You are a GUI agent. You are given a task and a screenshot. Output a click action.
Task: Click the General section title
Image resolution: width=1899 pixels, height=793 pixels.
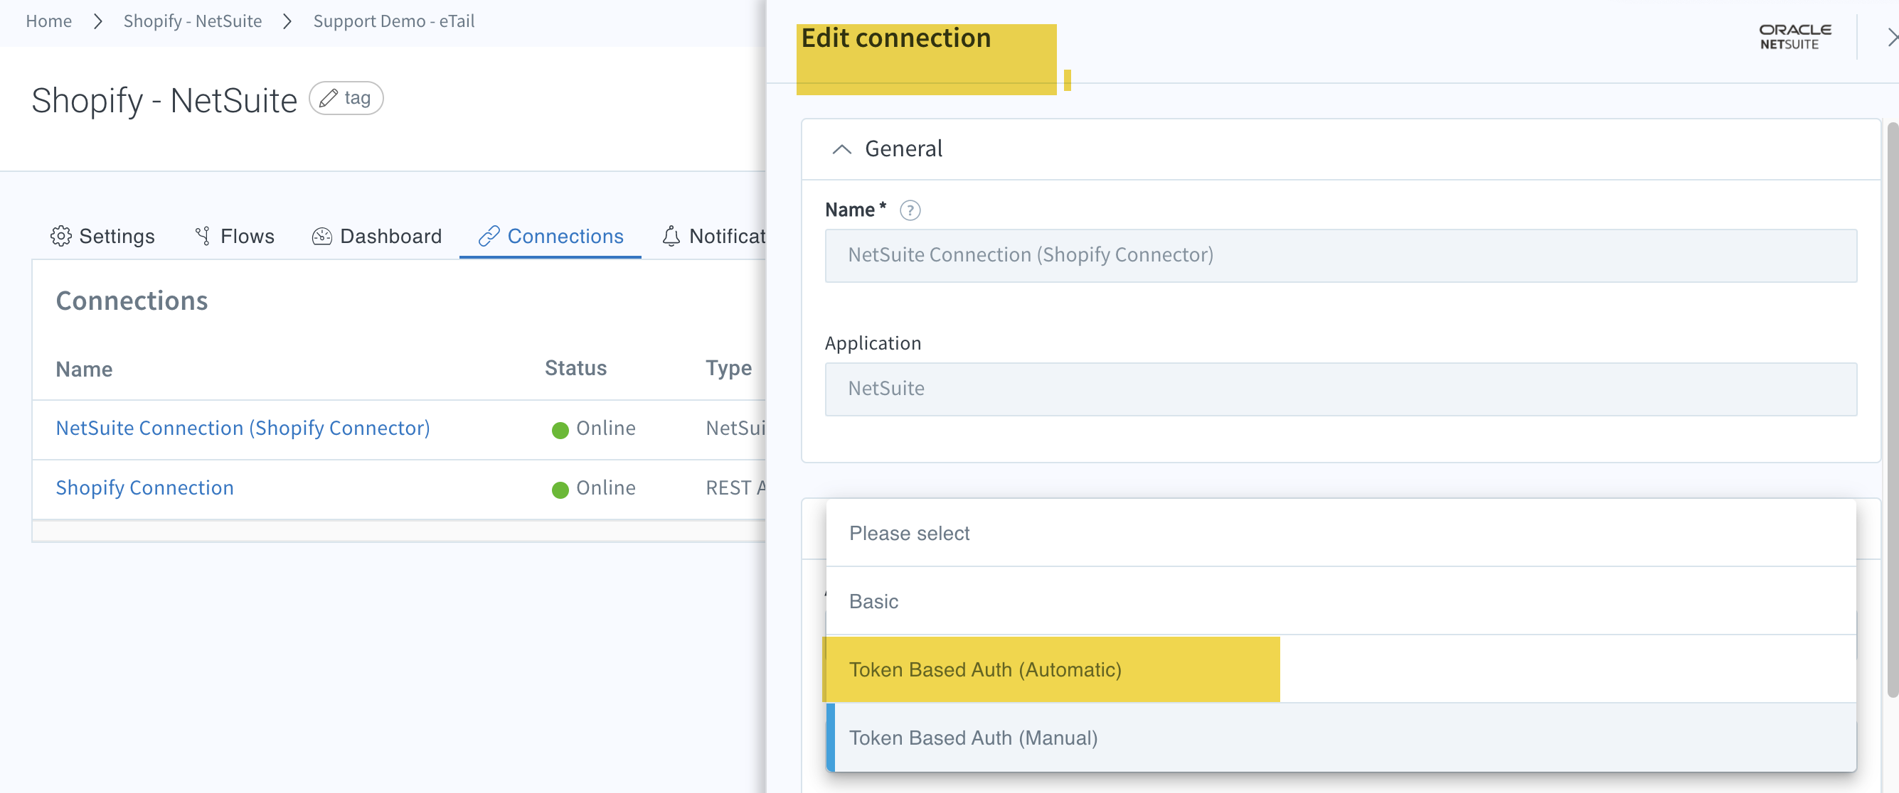[903, 149]
